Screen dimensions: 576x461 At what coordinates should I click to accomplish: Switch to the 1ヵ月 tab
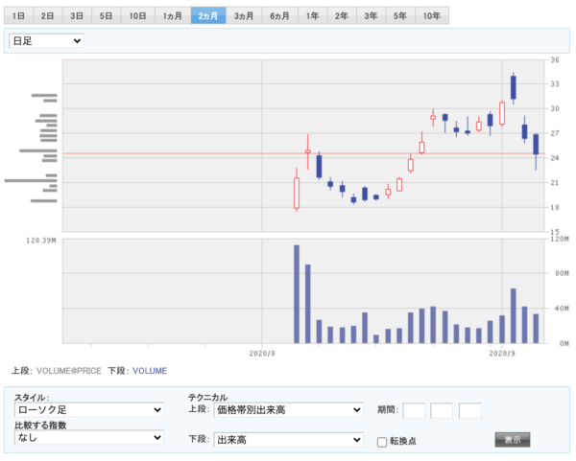pos(173,15)
